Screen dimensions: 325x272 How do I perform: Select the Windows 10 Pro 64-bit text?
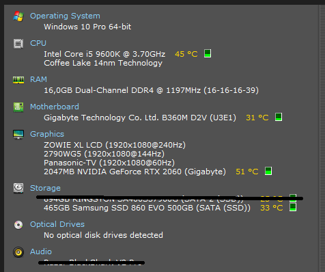coord(87,27)
